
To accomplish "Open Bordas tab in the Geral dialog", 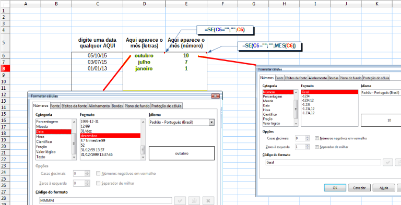I will [x=333, y=78].
